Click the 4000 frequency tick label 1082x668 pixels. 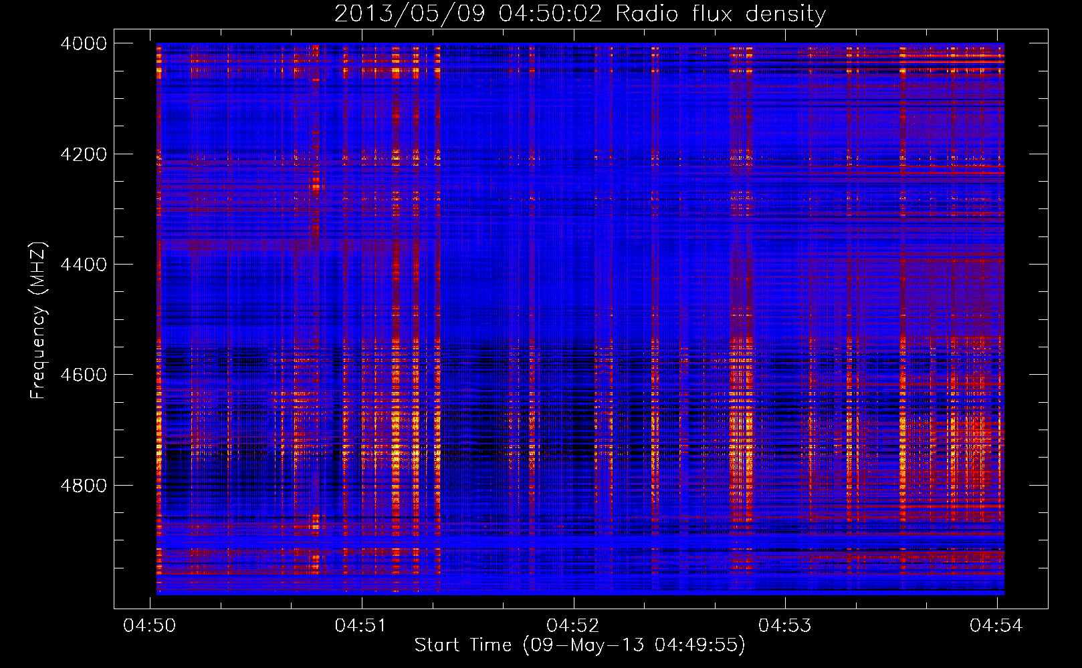[83, 43]
